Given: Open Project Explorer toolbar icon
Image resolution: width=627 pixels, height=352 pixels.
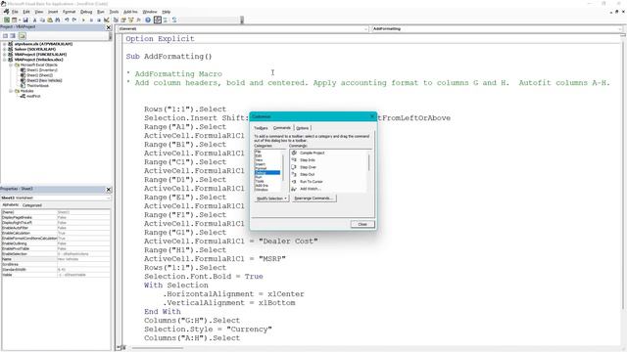Looking at the screenshot, I should (x=116, y=20).
